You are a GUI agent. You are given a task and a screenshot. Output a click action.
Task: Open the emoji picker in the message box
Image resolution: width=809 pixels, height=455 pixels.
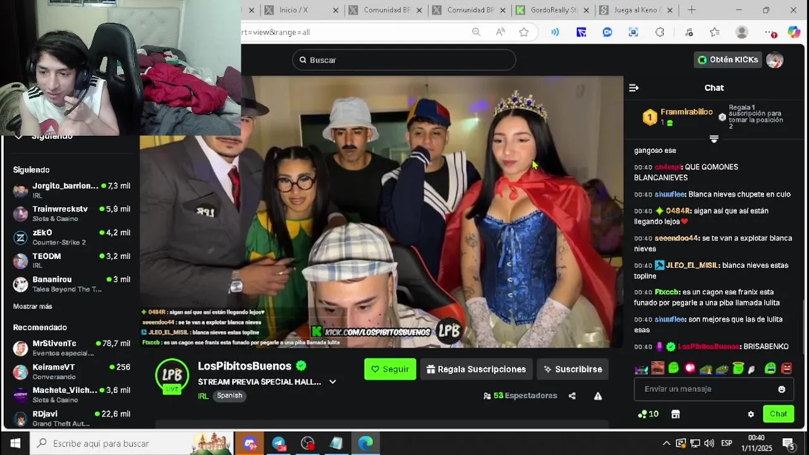tap(782, 389)
